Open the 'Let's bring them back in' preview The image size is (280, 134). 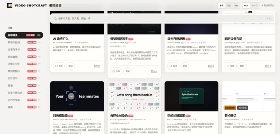tap(134, 96)
